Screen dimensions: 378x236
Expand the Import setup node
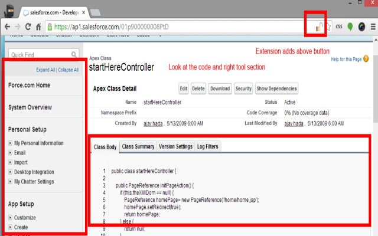[x=10, y=162]
